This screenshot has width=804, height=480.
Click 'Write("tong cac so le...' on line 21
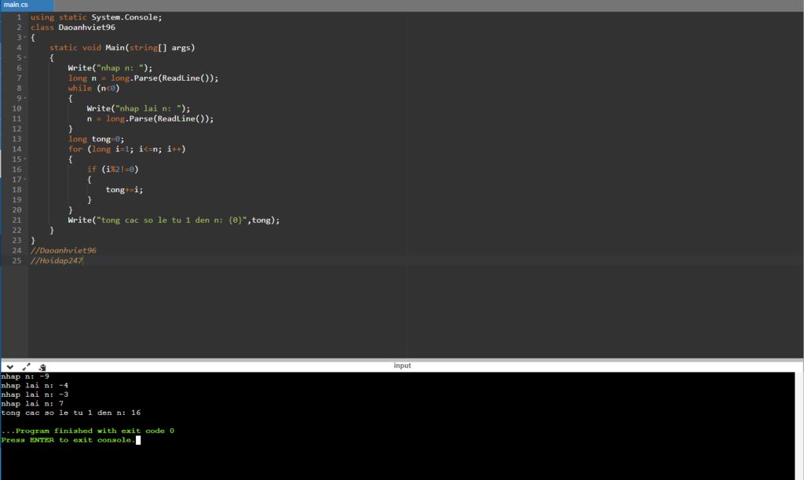[x=174, y=220]
